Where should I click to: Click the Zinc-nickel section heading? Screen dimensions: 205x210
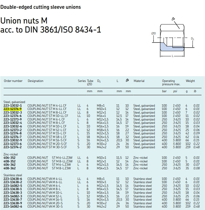(x=11, y=154)
